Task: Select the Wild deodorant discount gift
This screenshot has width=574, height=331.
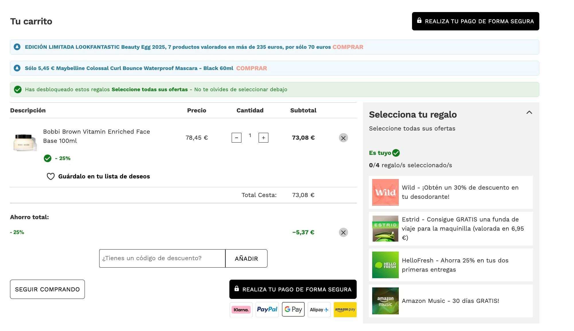Action: point(451,192)
